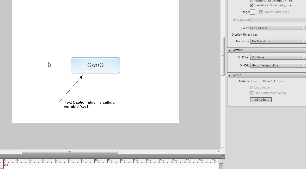Viewport: 306px width, 169px height.
Task: Click the stage vertical scrollbar thumb
Action: [223, 56]
